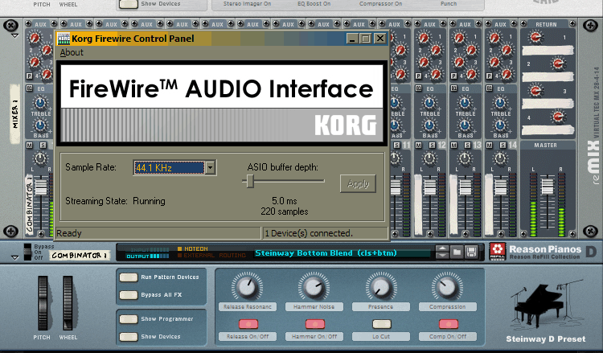This screenshot has height=353, width=603.
Task: Click the Aux 1 knob on channel 13
Action: coord(459,38)
